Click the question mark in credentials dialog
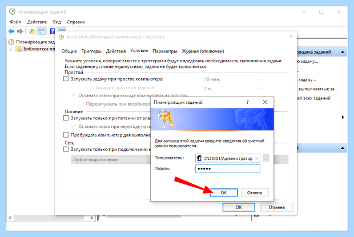354x237 pixels. pos(247,102)
